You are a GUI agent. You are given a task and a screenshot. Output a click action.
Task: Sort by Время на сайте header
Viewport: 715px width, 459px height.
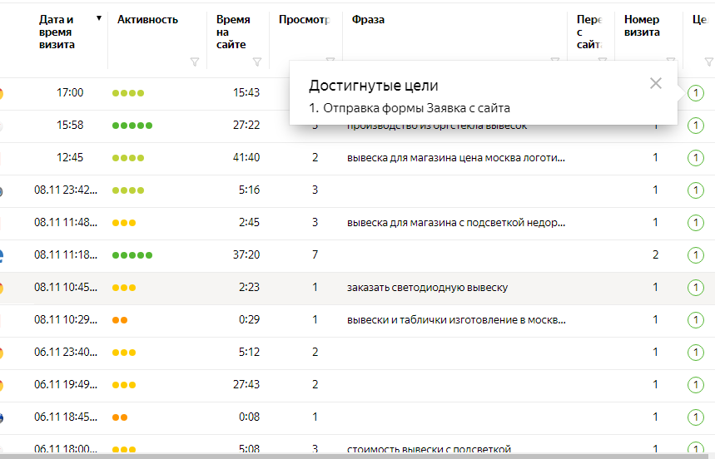click(233, 32)
